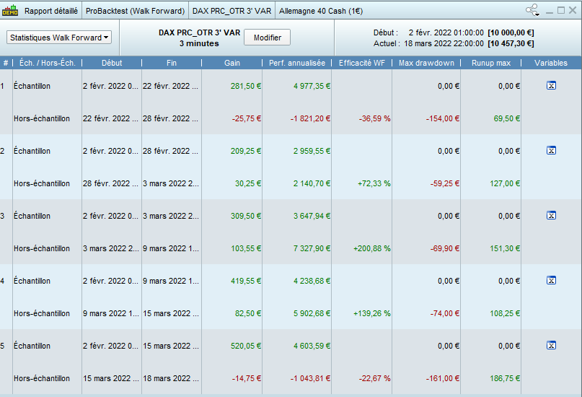Viewport: 582px width, 397px height.
Task: Click efficiency value +139,26 %
Action: click(372, 313)
